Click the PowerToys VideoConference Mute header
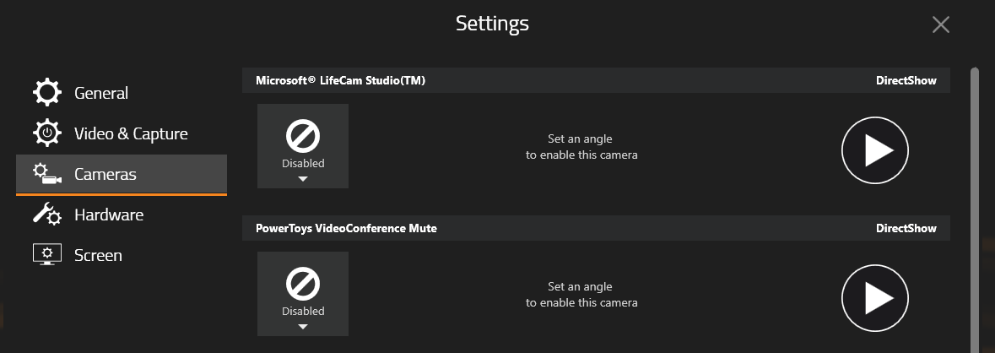Viewport: 995px width, 353px height. pos(596,228)
